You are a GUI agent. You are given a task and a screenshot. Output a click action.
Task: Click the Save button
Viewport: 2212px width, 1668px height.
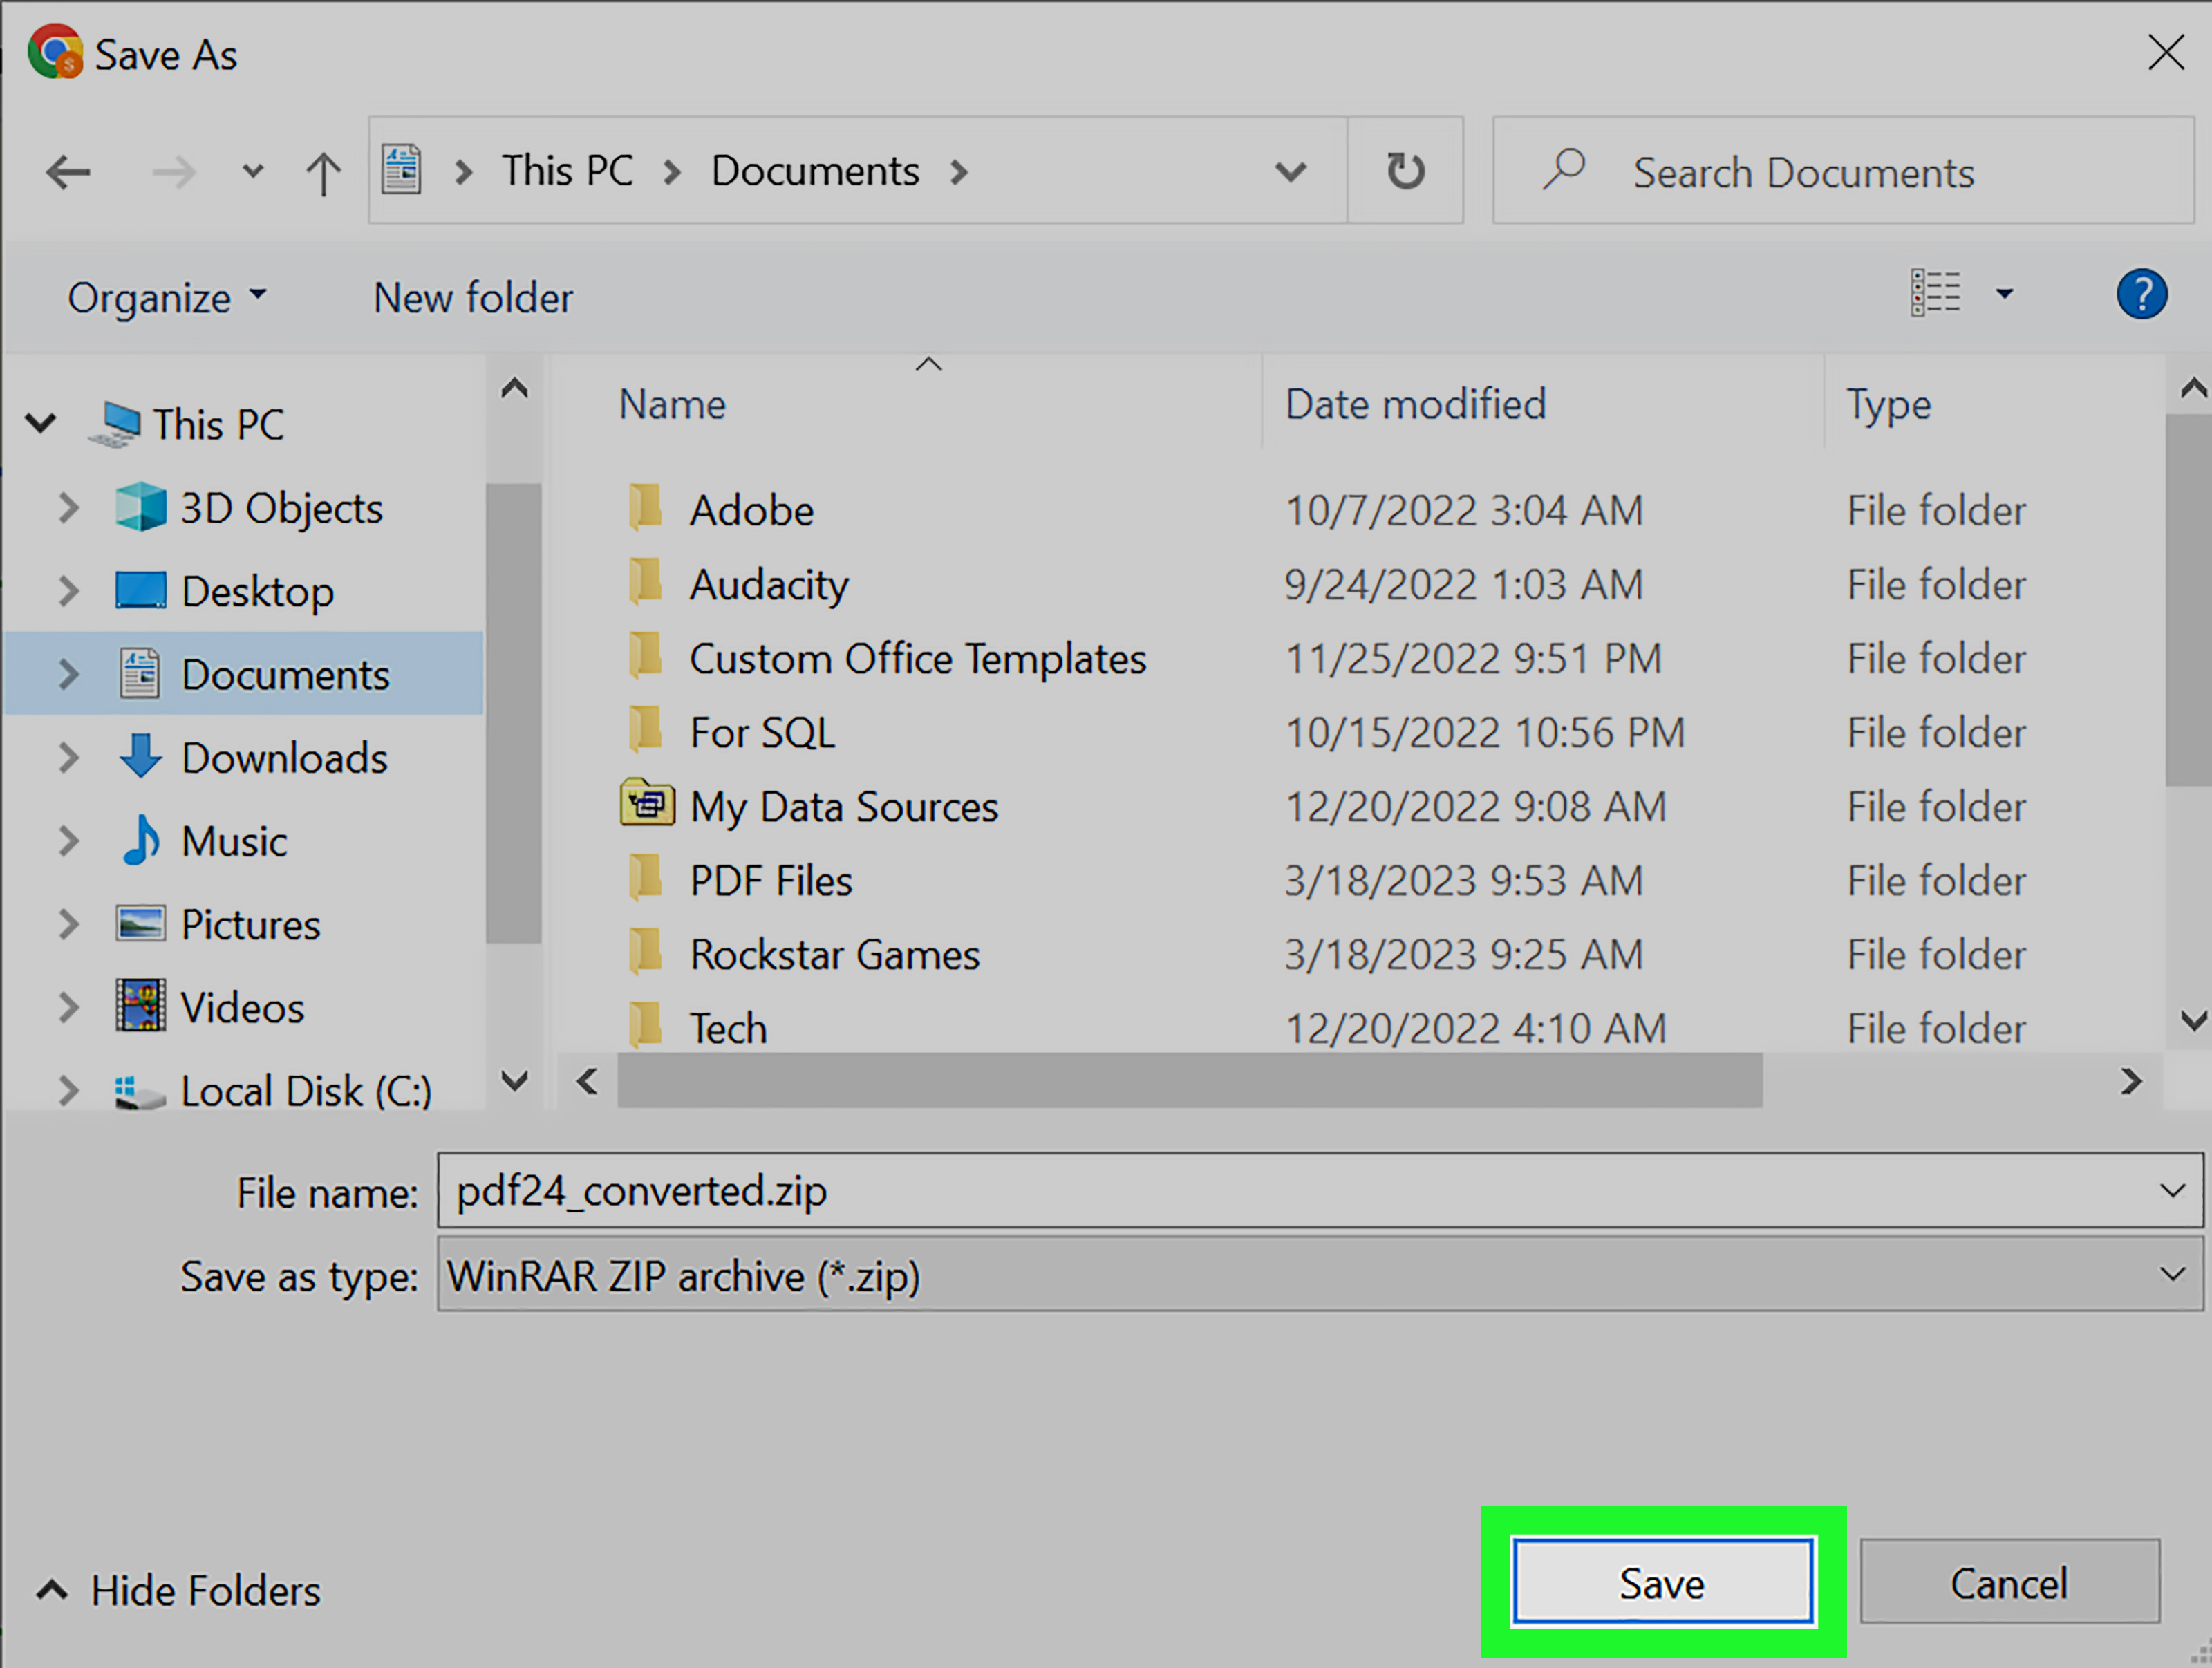coord(1662,1583)
